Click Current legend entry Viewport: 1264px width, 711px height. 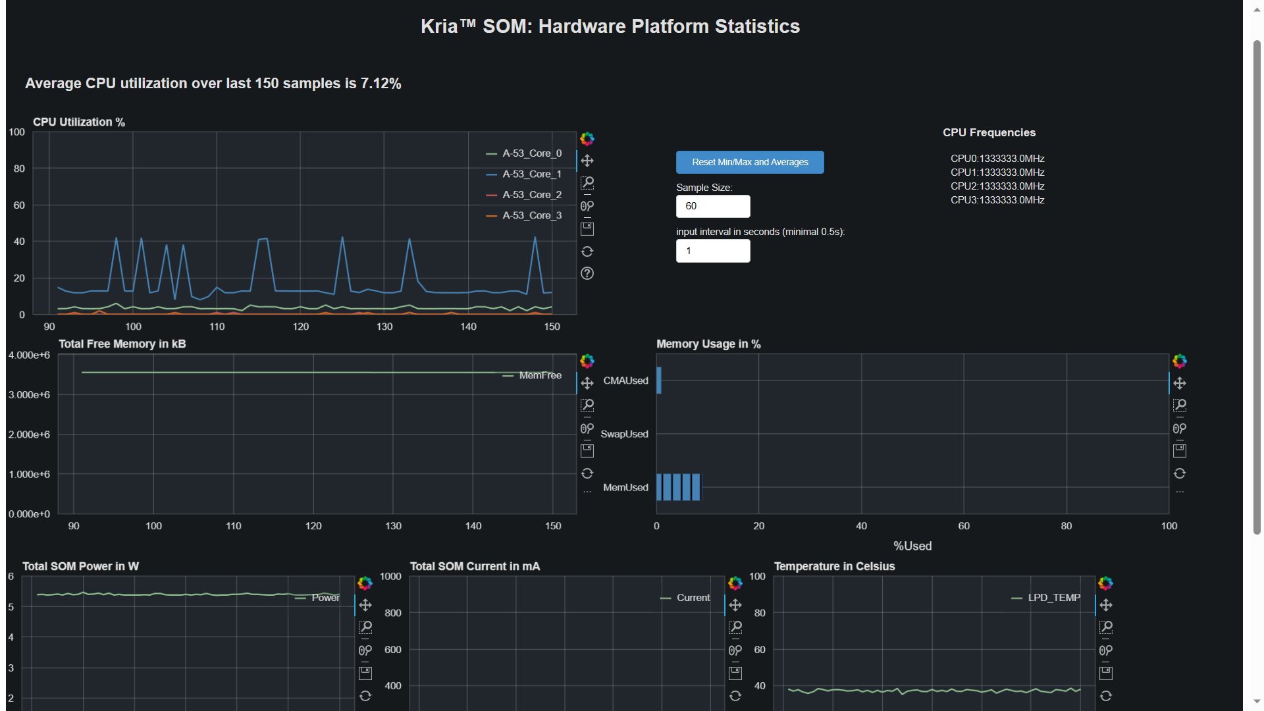(x=685, y=598)
